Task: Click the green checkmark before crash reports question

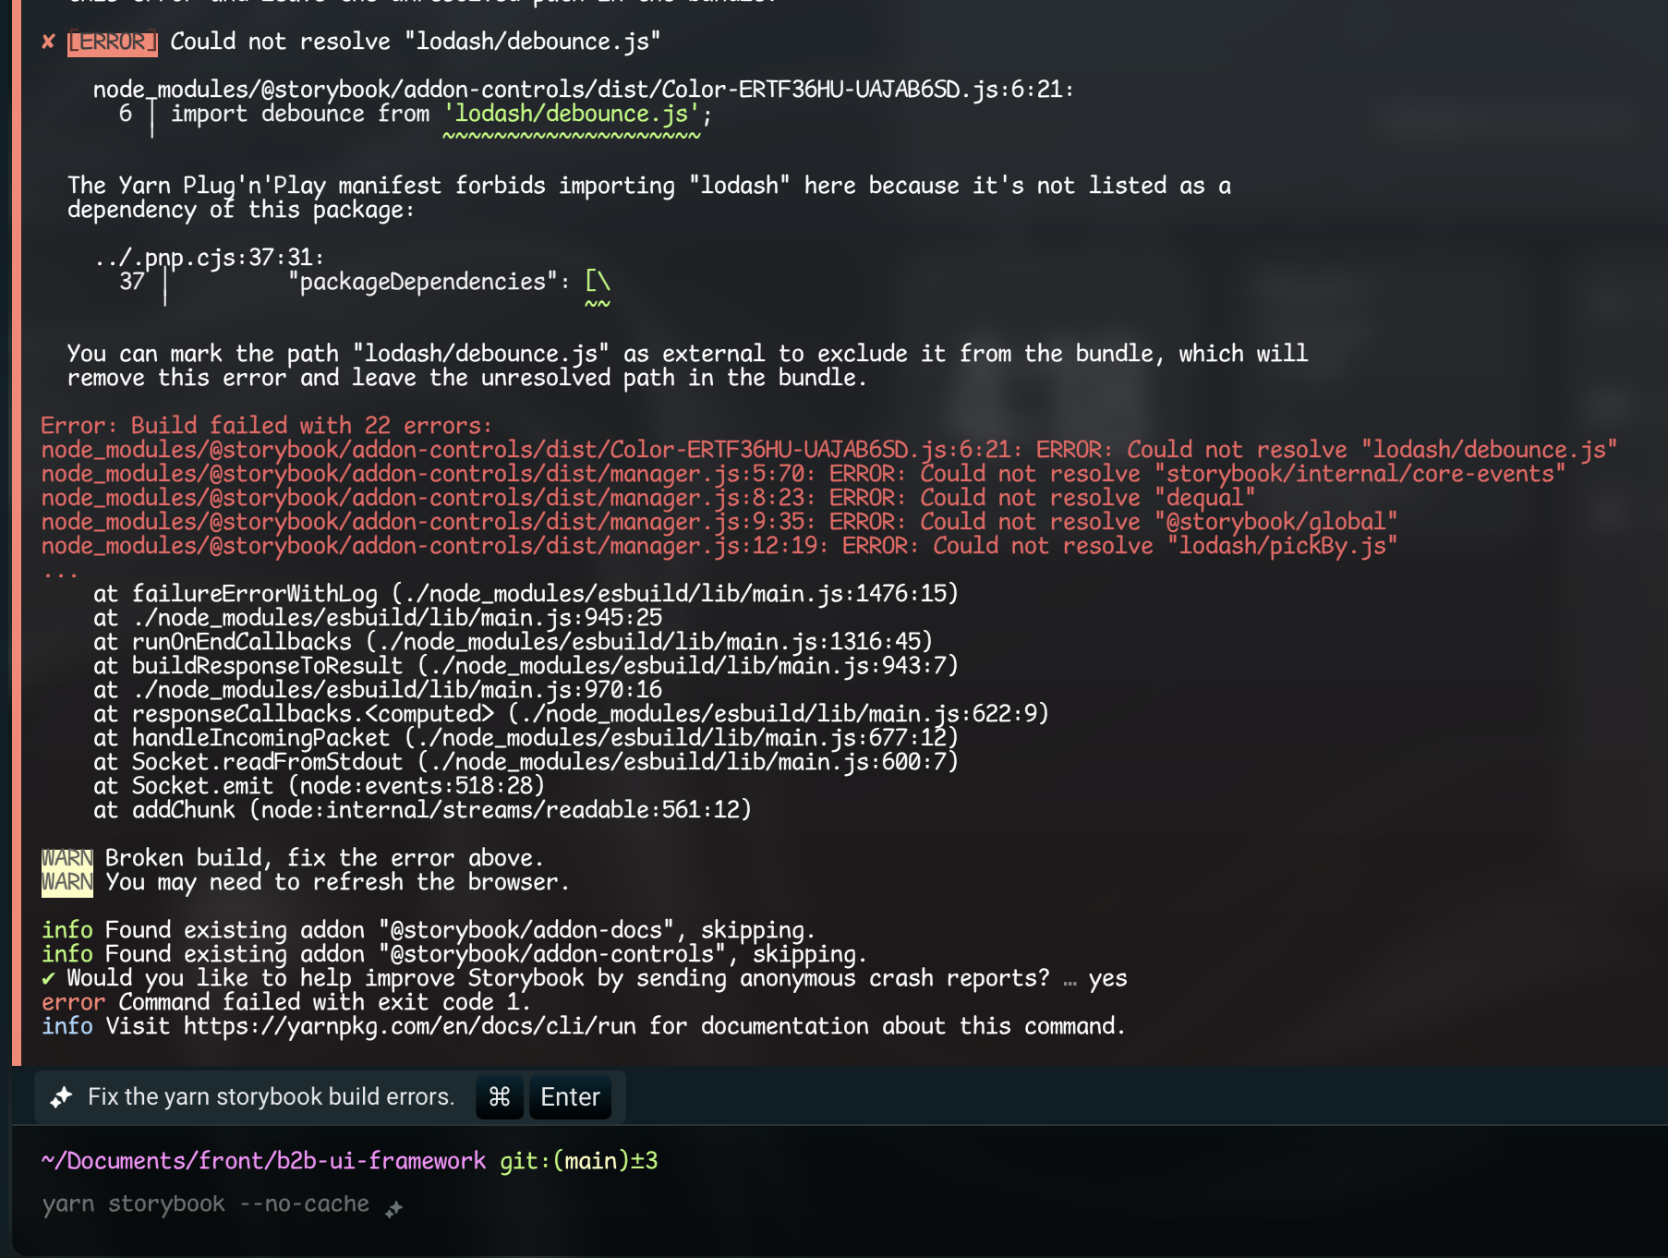Action: pyautogui.click(x=48, y=978)
